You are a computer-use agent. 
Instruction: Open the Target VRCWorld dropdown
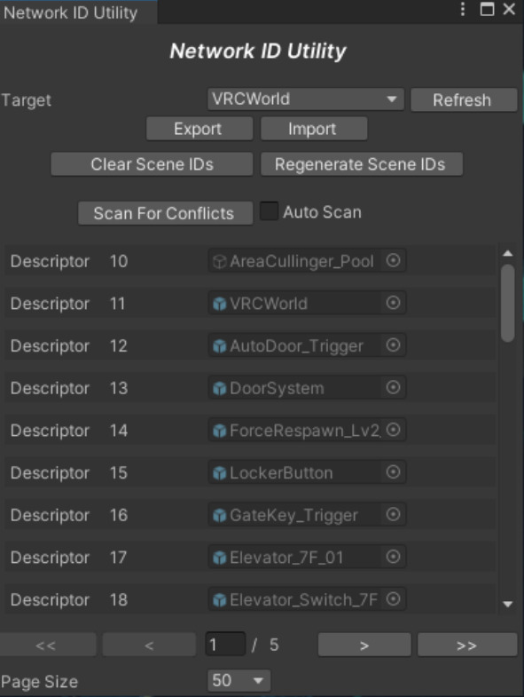click(306, 99)
